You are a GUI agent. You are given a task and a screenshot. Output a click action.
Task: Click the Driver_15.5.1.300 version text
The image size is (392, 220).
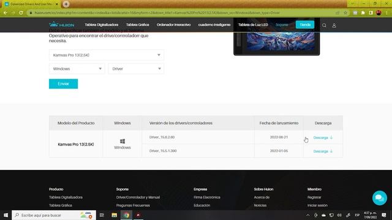(163, 151)
